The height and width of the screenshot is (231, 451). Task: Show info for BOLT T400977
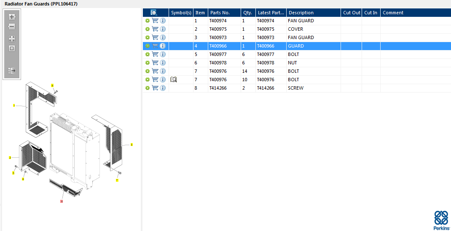(163, 54)
